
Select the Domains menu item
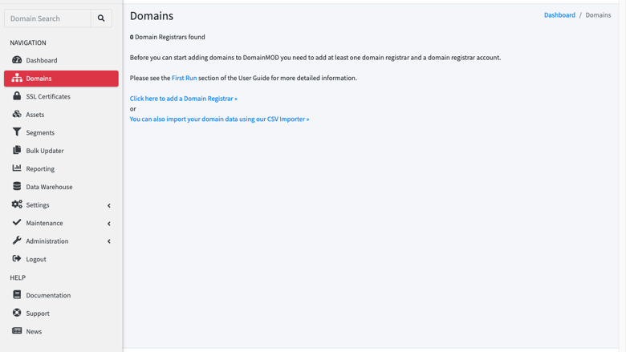tap(61, 79)
